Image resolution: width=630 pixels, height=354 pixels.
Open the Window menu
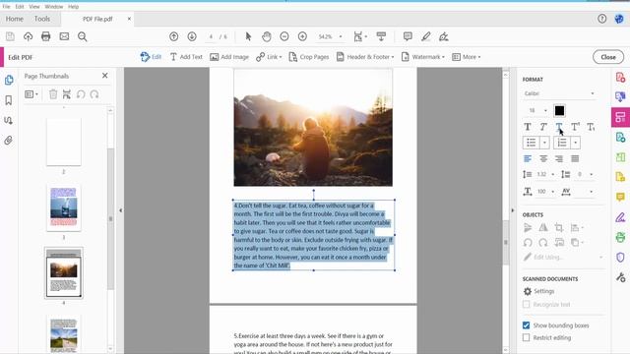click(54, 7)
